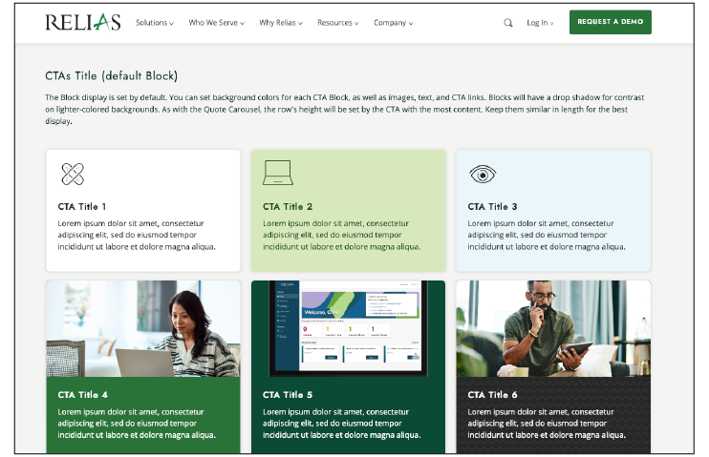The height and width of the screenshot is (457, 709).
Task: Click the CTA Title 2 heading
Action: tap(288, 206)
